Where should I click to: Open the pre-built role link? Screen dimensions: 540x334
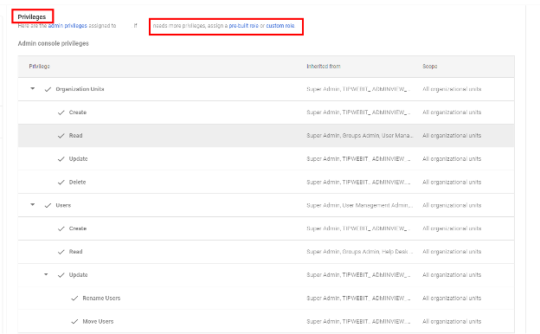tap(243, 26)
